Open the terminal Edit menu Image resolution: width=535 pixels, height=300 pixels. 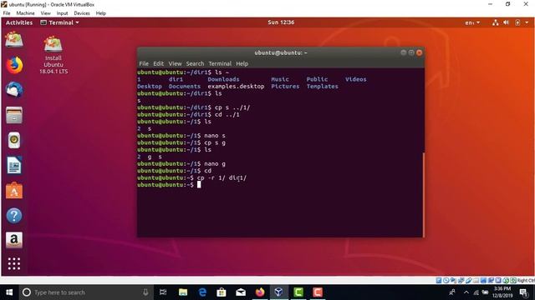tap(158, 63)
